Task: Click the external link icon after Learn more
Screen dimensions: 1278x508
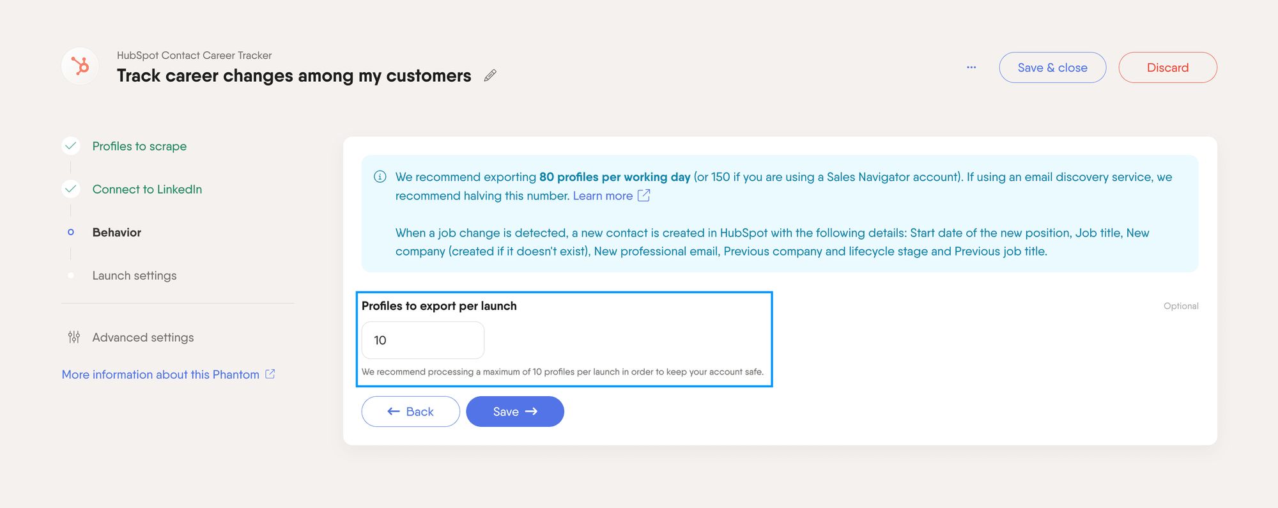Action: point(644,196)
